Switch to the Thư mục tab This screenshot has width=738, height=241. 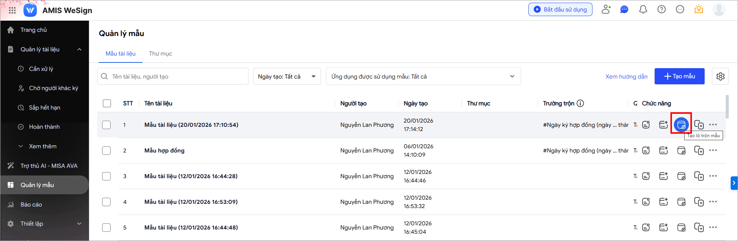click(x=161, y=54)
